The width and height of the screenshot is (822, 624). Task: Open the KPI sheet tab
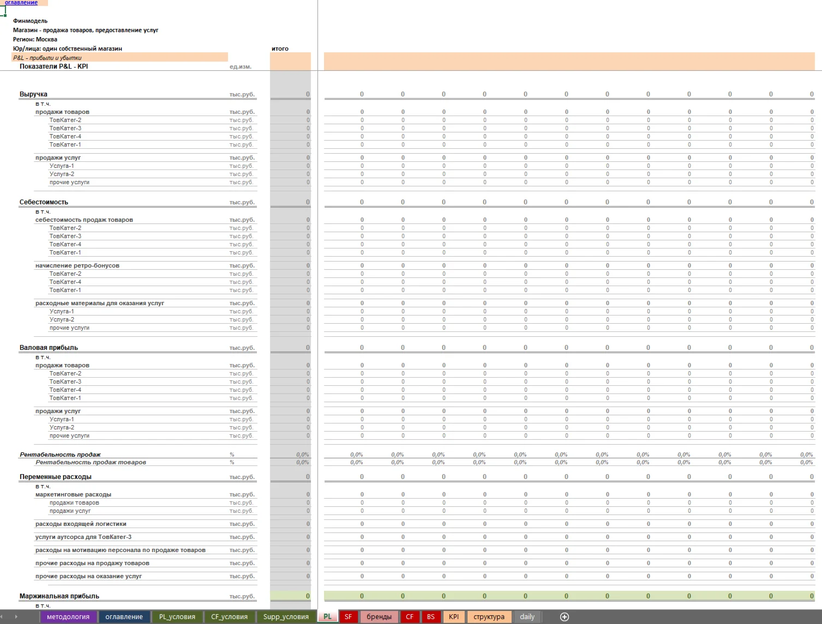click(454, 617)
